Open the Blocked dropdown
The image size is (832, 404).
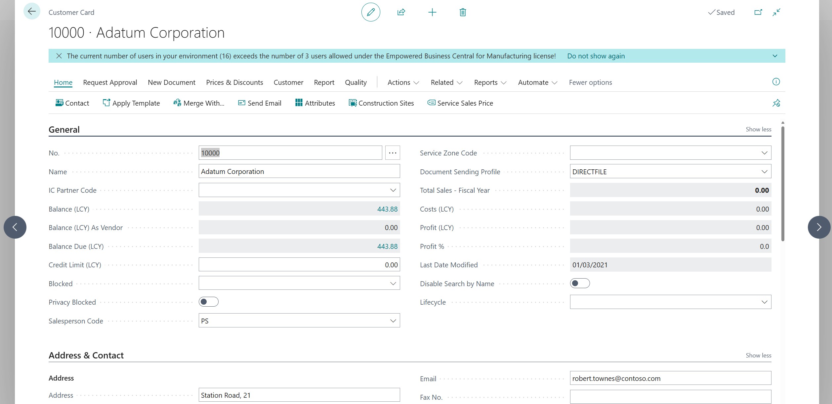393,284
